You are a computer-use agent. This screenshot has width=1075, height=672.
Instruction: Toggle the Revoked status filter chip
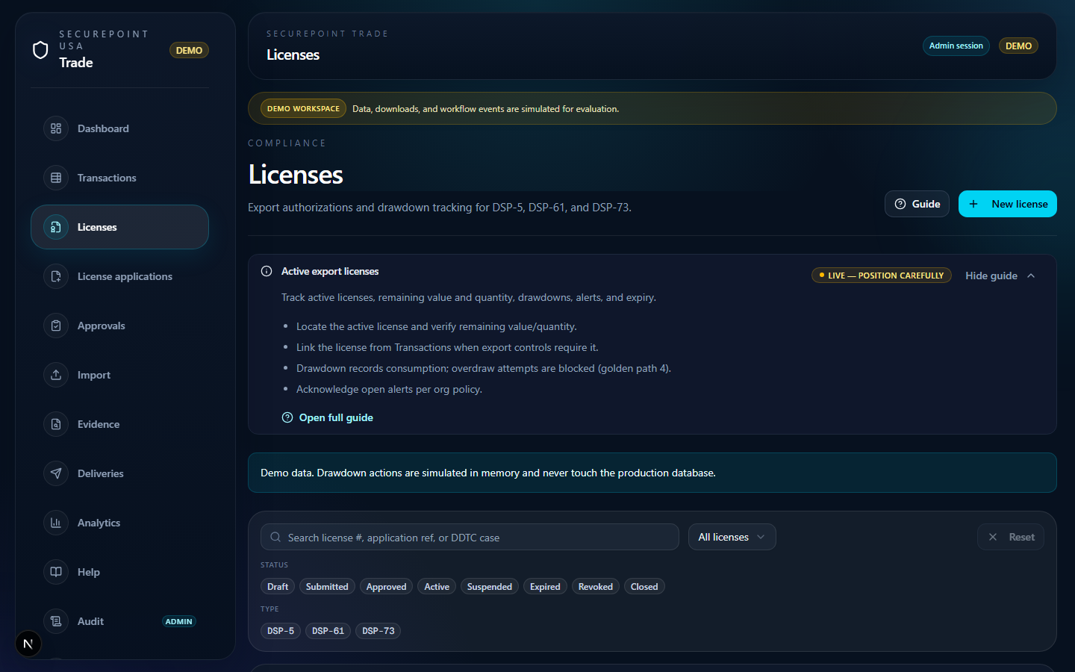596,587
